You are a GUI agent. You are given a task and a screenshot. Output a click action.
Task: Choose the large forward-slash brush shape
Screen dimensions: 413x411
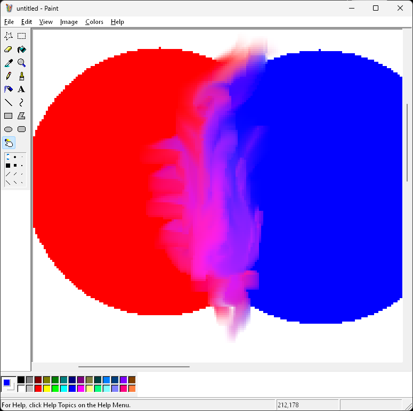click(x=8, y=174)
